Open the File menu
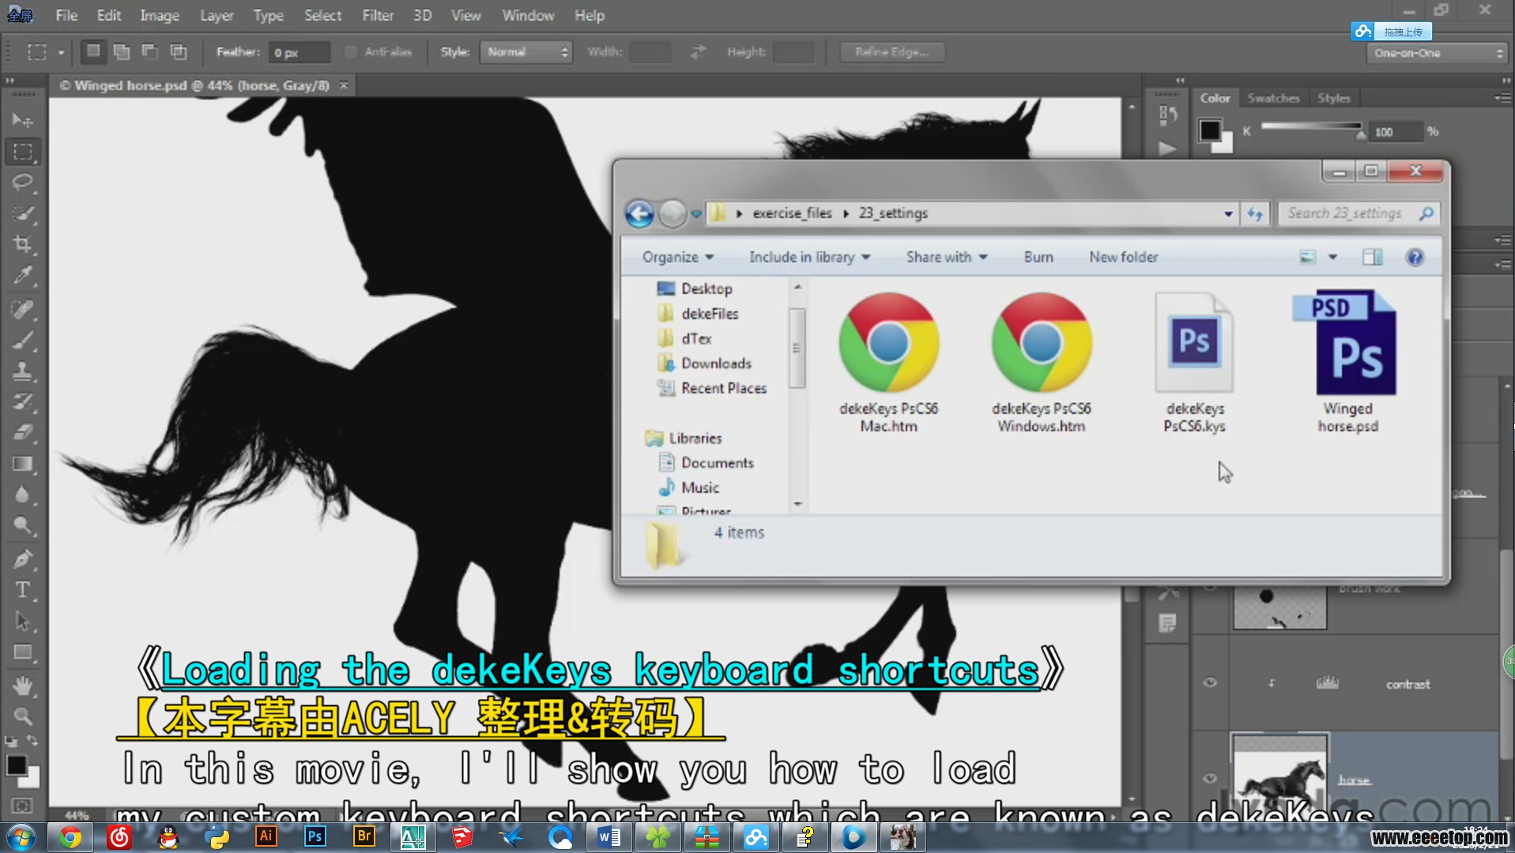Viewport: 1515px width, 853px height. click(66, 15)
